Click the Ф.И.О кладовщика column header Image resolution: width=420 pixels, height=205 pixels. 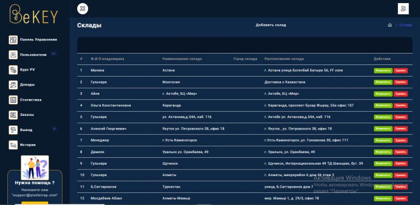click(108, 59)
